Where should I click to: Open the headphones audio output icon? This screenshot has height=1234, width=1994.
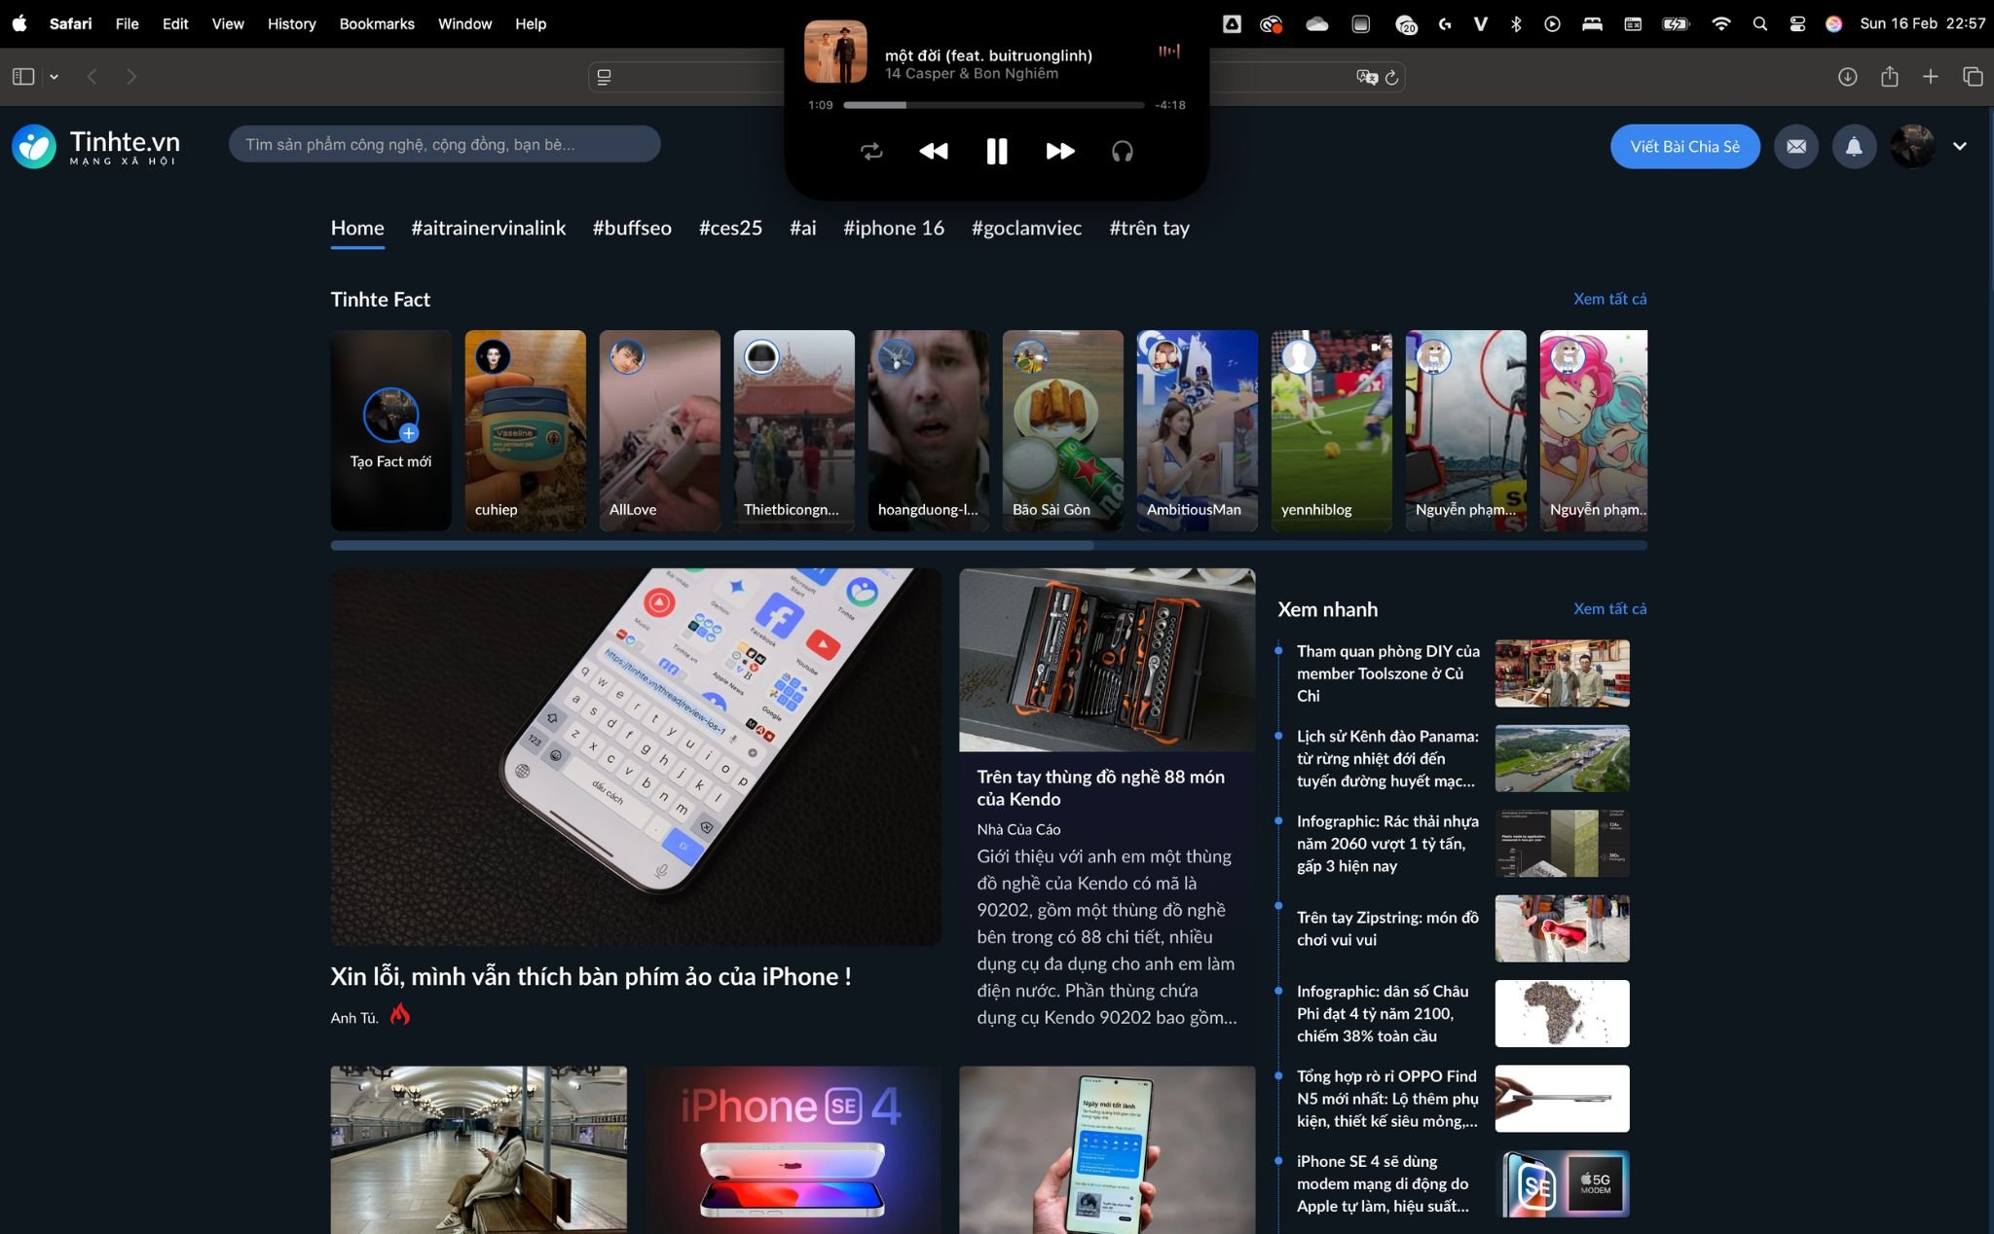click(x=1123, y=151)
